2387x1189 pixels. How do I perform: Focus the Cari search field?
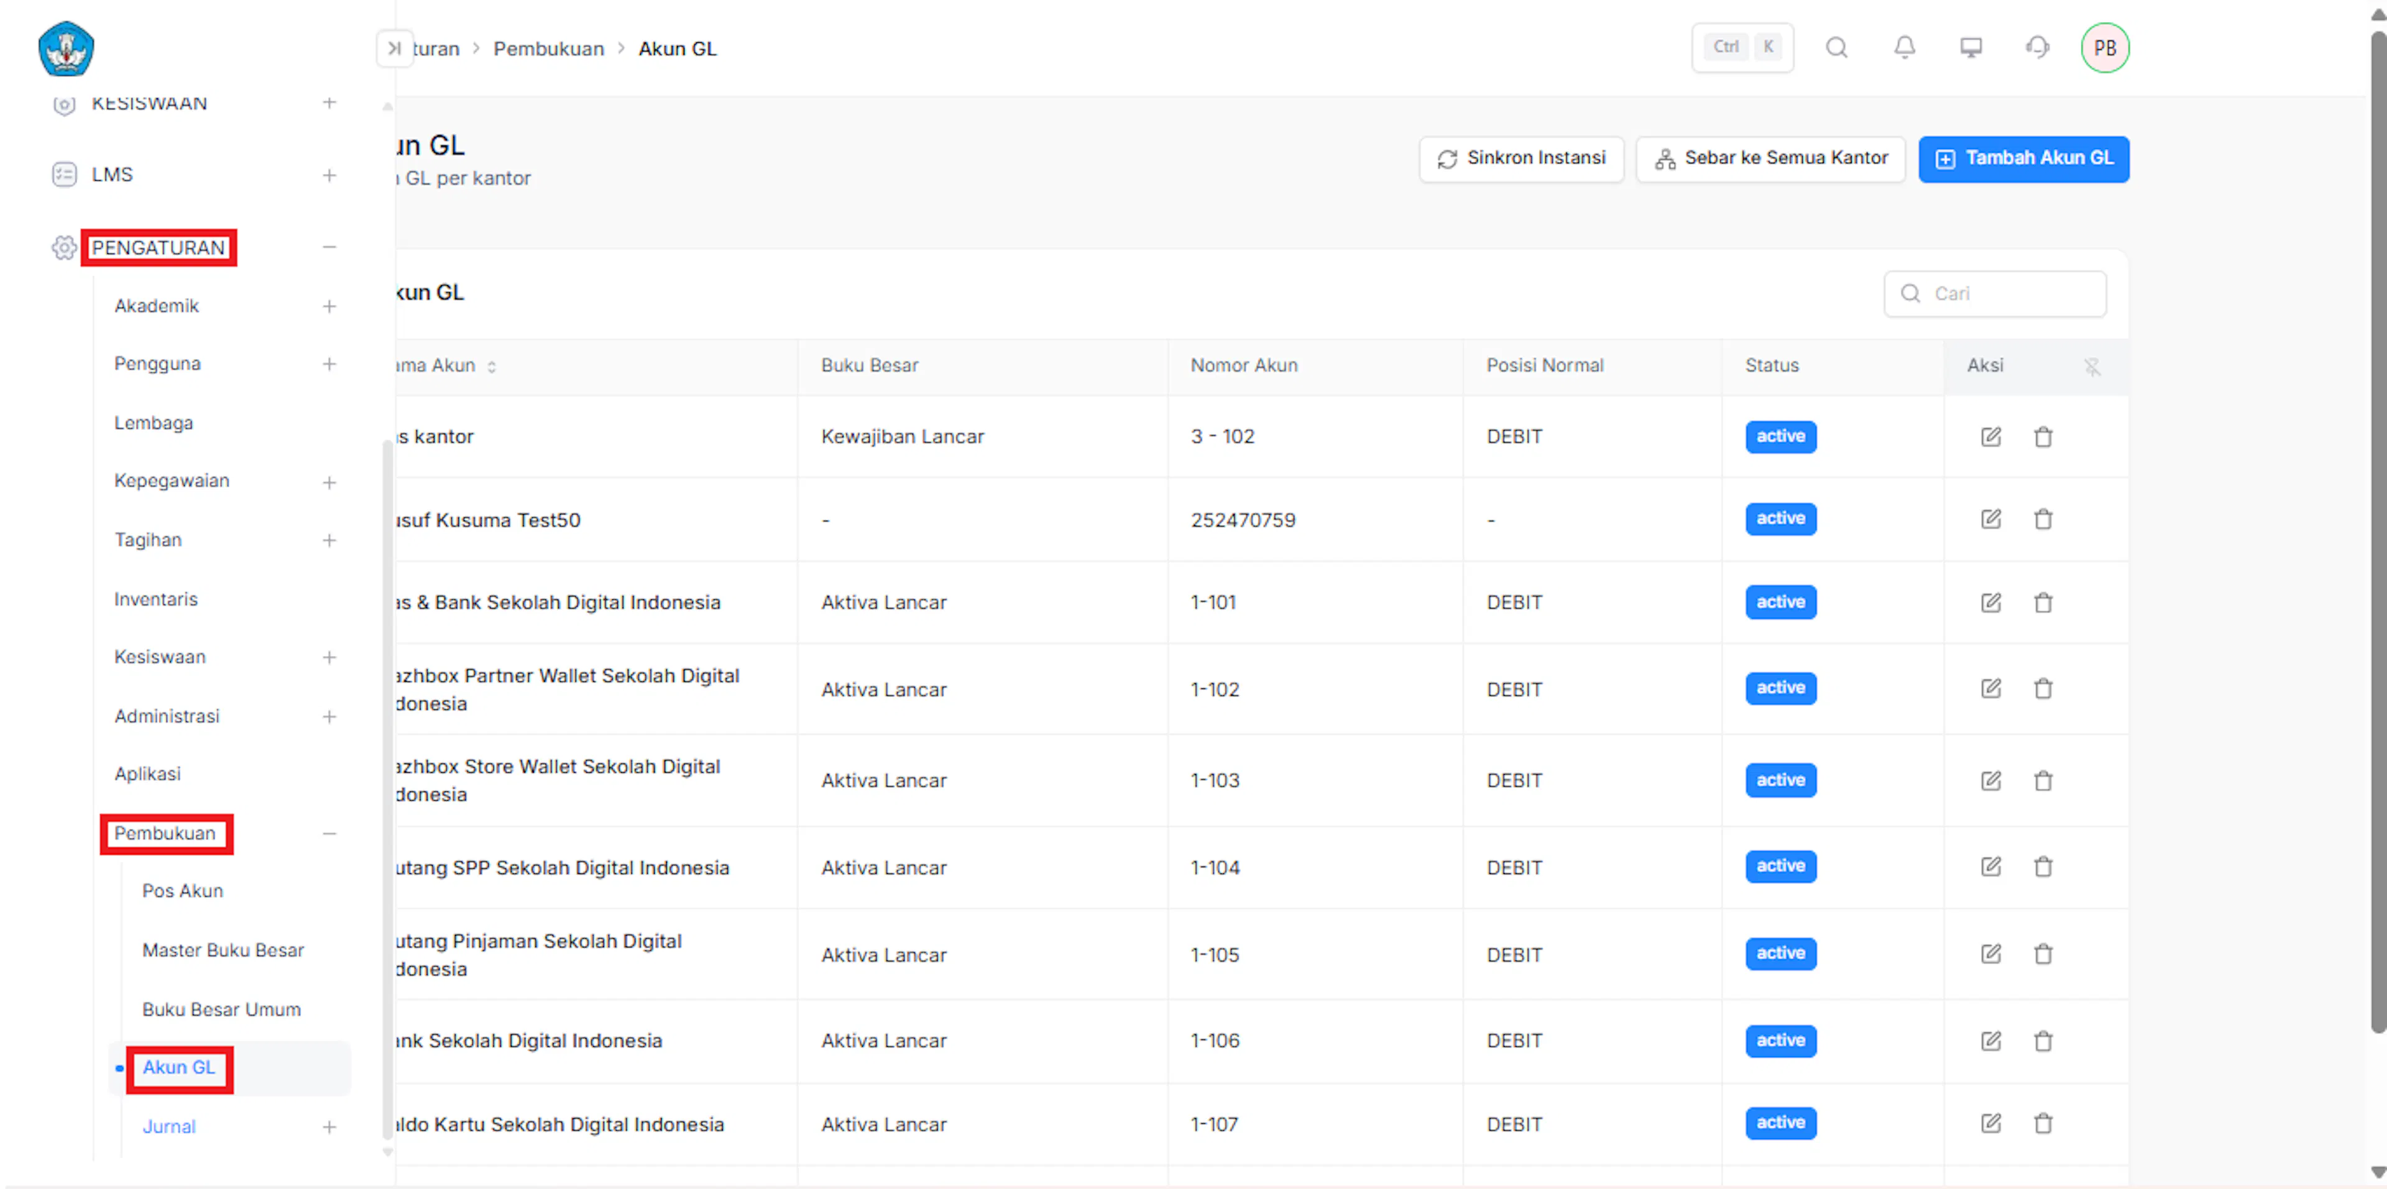click(1995, 294)
